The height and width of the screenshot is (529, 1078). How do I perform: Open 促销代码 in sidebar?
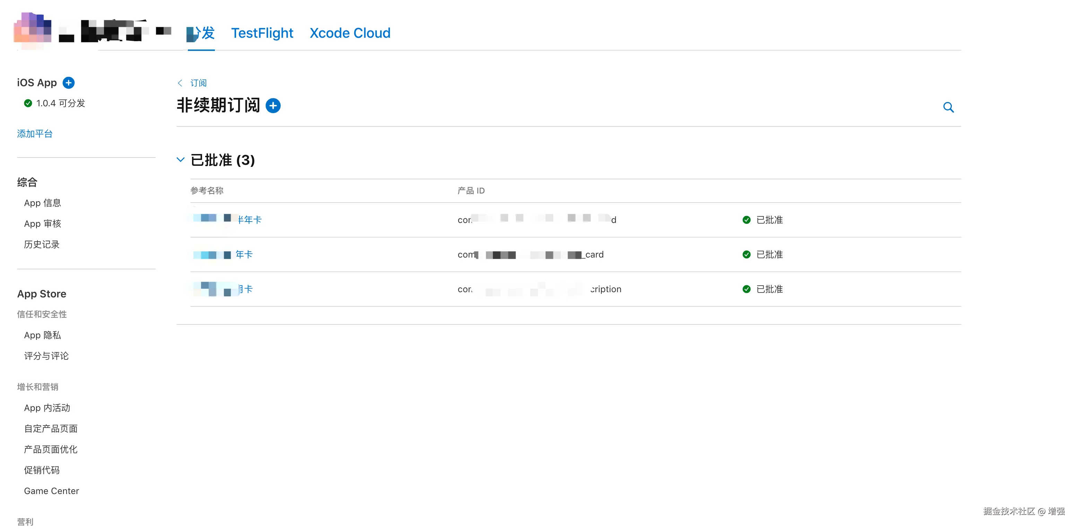point(42,470)
